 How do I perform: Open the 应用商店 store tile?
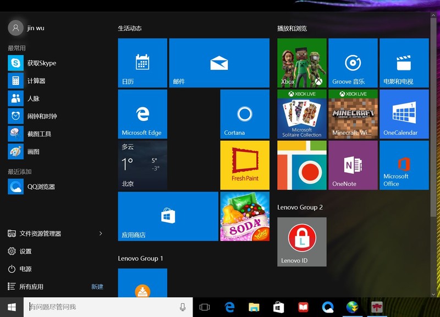(x=168, y=216)
